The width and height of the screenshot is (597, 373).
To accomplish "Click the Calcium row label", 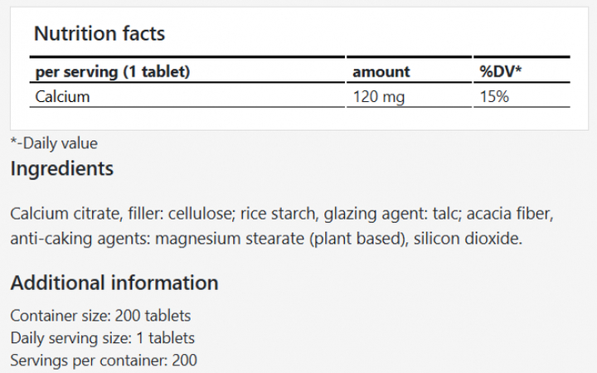I will point(62,97).
